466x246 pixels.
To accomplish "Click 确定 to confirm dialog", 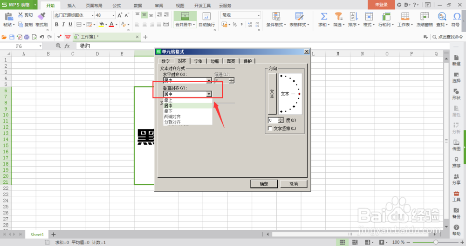I will coord(264,184).
